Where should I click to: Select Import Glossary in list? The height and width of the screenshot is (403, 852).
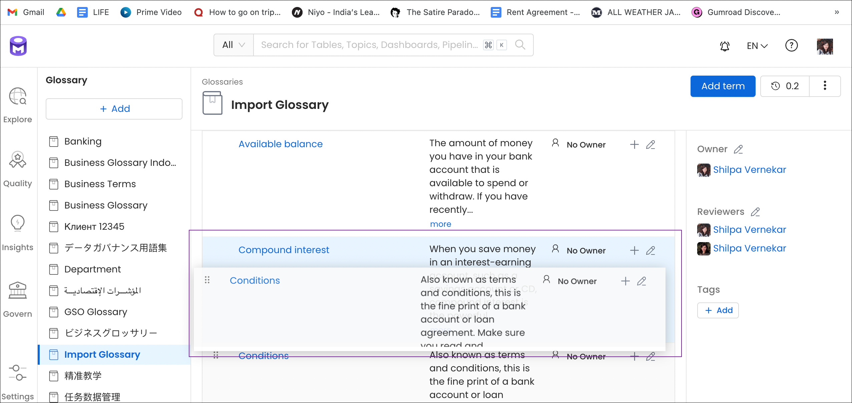coord(114,355)
